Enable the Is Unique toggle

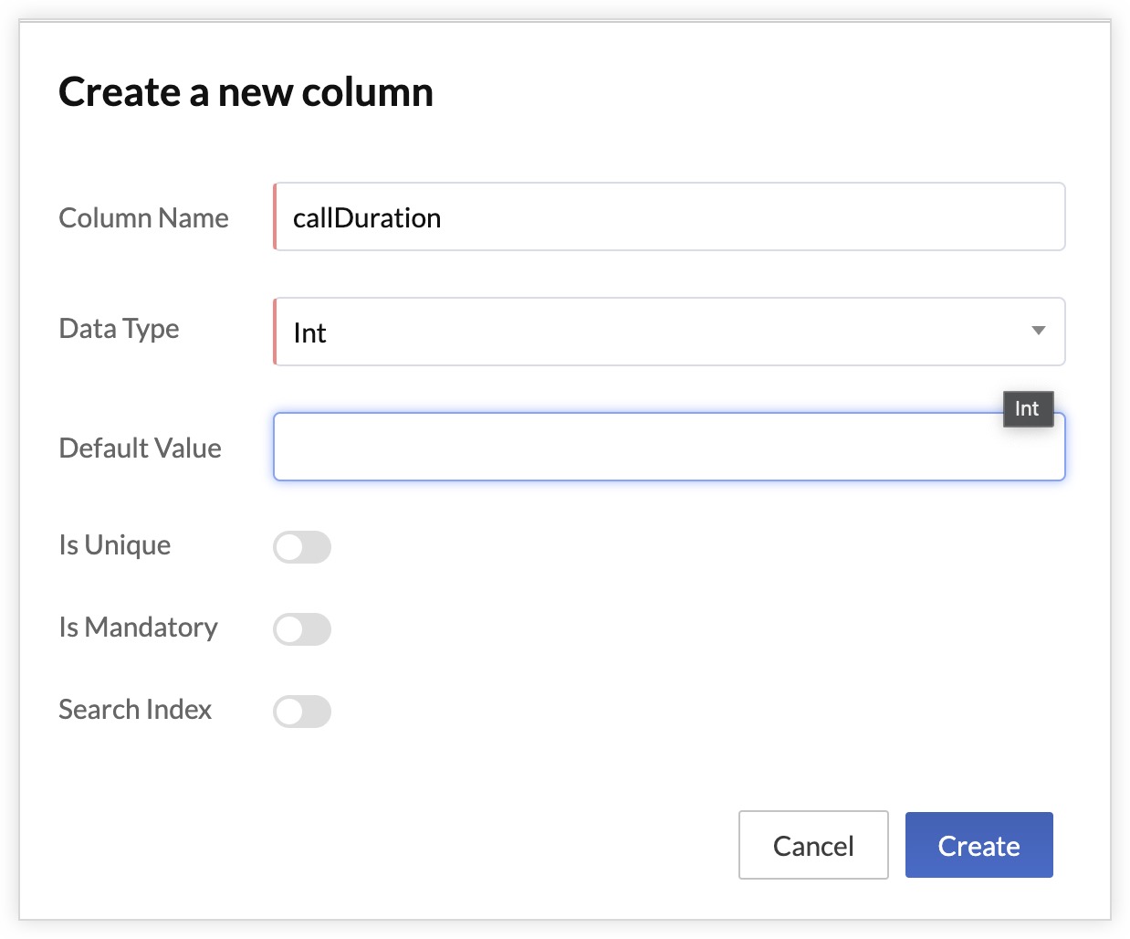pos(301,547)
